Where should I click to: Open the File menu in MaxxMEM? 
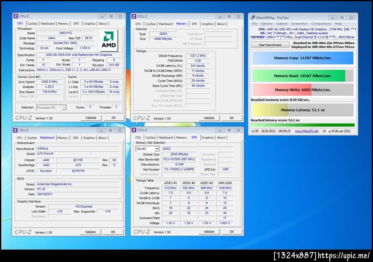click(x=254, y=24)
